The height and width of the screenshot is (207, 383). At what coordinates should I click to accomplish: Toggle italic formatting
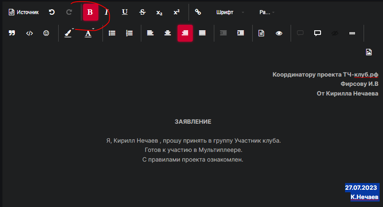tap(107, 12)
